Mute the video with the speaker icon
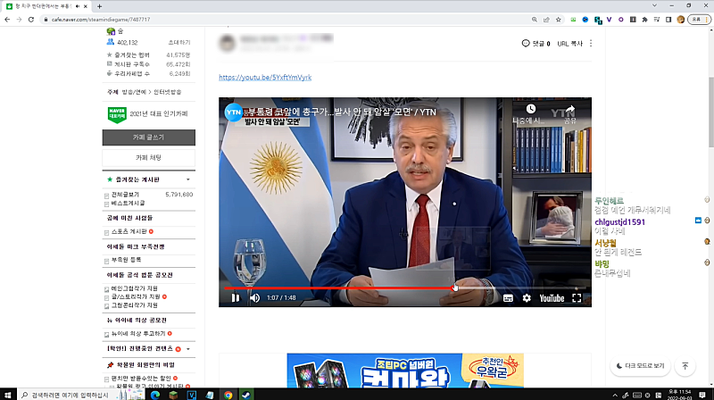714x400 pixels. tap(254, 298)
